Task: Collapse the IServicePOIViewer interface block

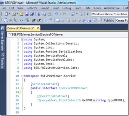Action: 22,88
